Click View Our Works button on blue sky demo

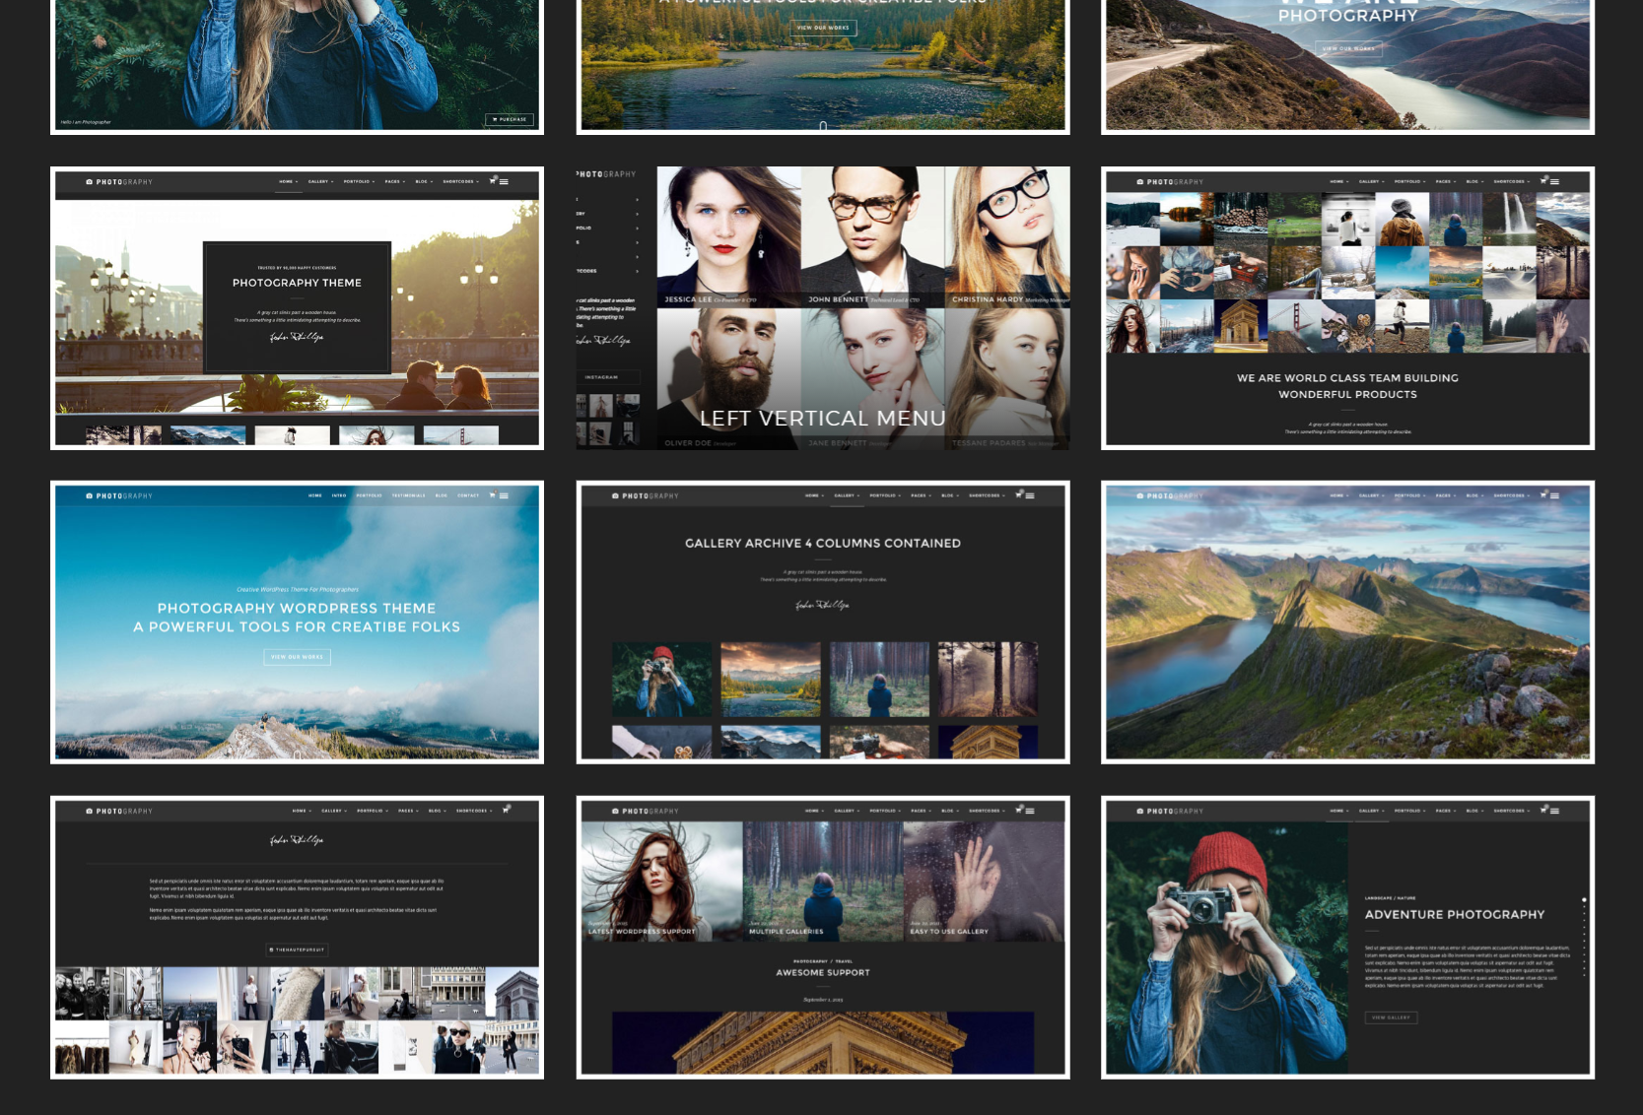[297, 657]
